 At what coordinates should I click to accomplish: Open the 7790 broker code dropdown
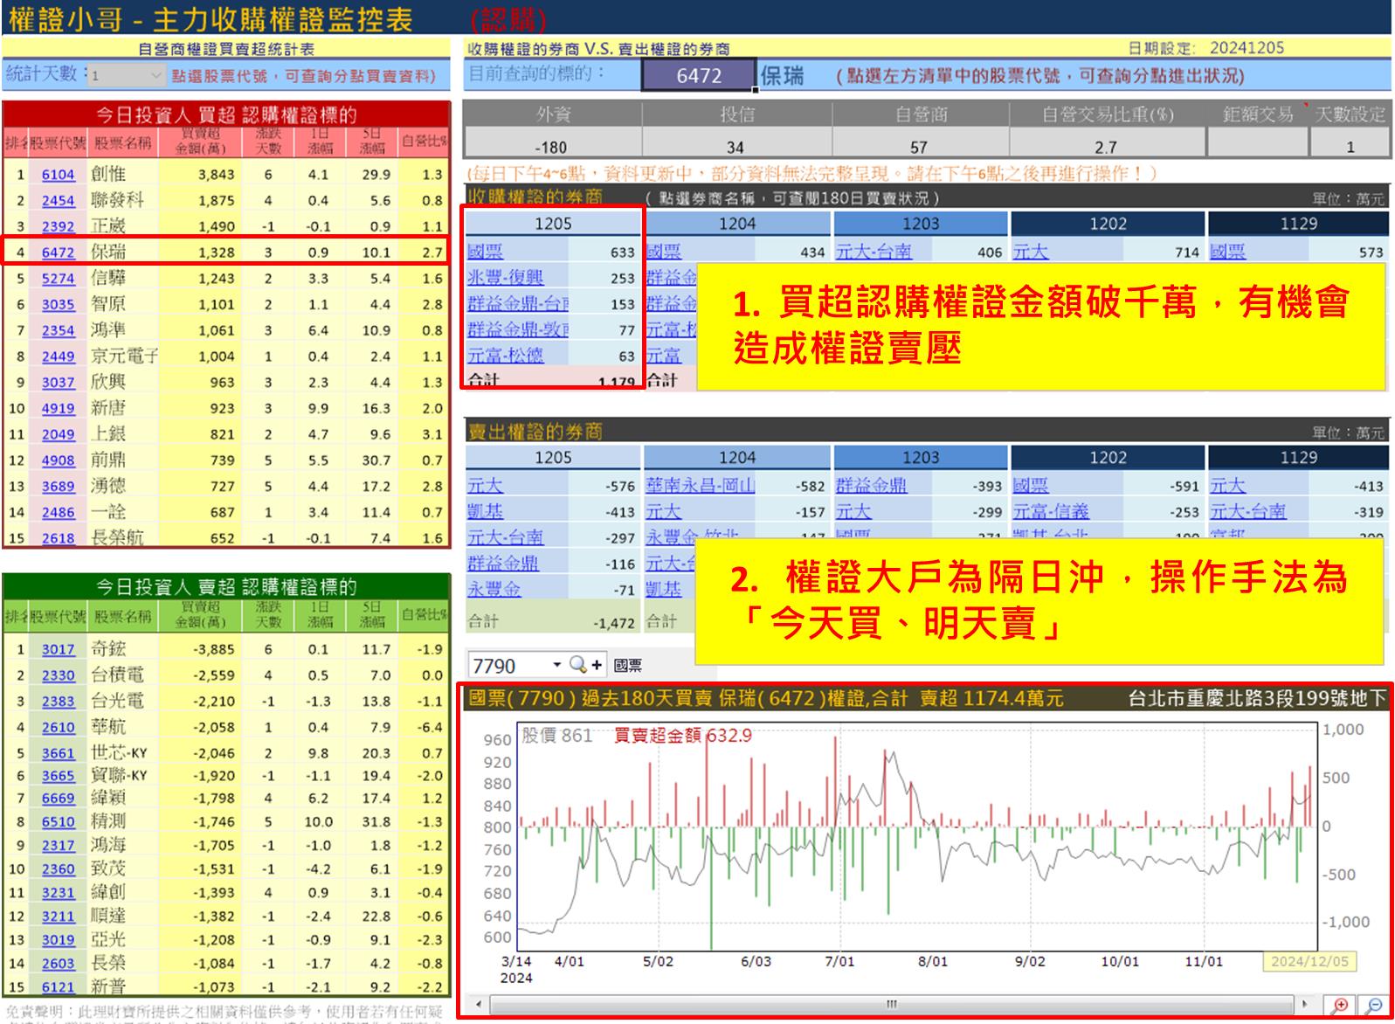(x=556, y=665)
